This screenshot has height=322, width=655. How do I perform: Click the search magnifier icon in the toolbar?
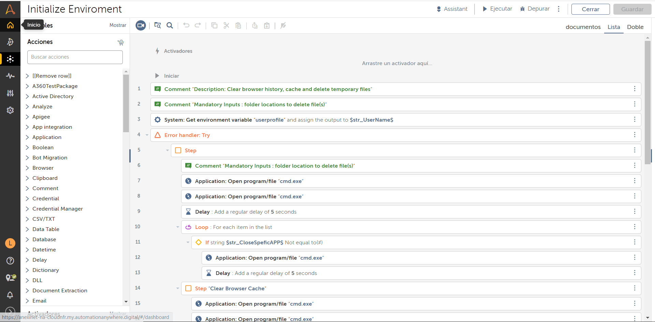170,26
